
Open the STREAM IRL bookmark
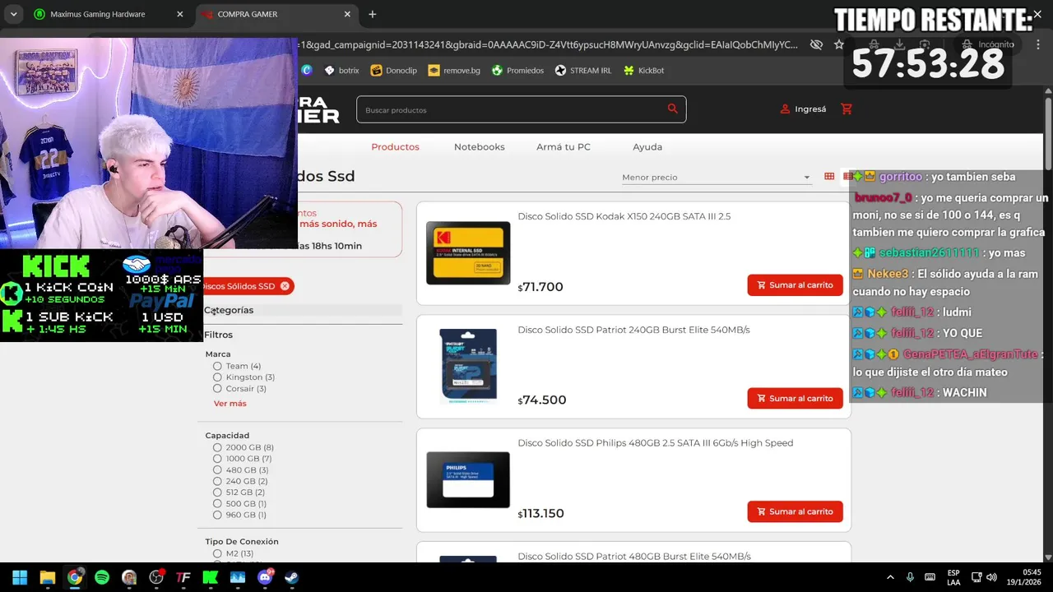583,71
